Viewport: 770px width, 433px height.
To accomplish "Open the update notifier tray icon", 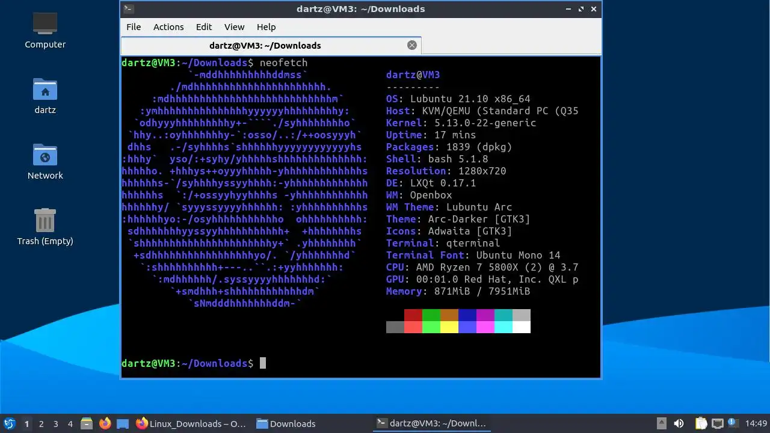I will (x=732, y=423).
